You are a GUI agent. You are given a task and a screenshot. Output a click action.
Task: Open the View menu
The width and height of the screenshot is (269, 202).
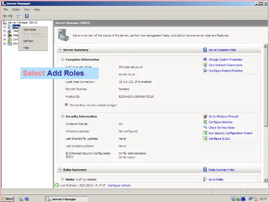coord(27,9)
